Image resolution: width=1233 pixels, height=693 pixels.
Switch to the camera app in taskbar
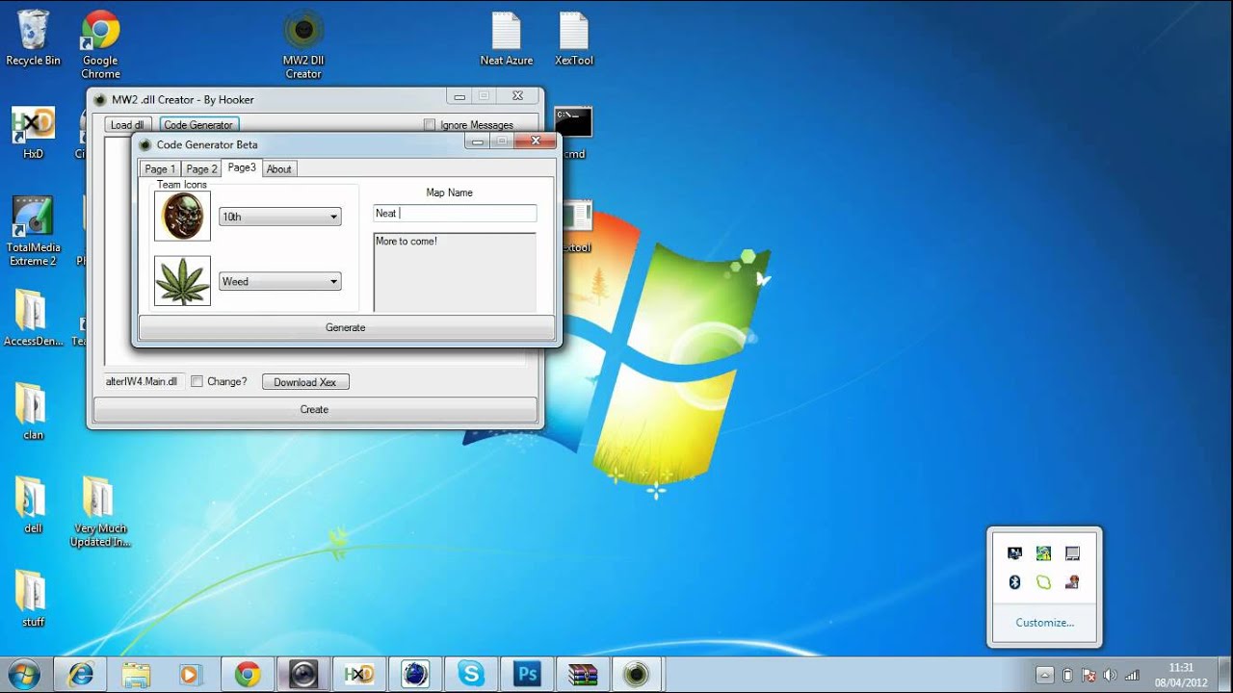(303, 674)
